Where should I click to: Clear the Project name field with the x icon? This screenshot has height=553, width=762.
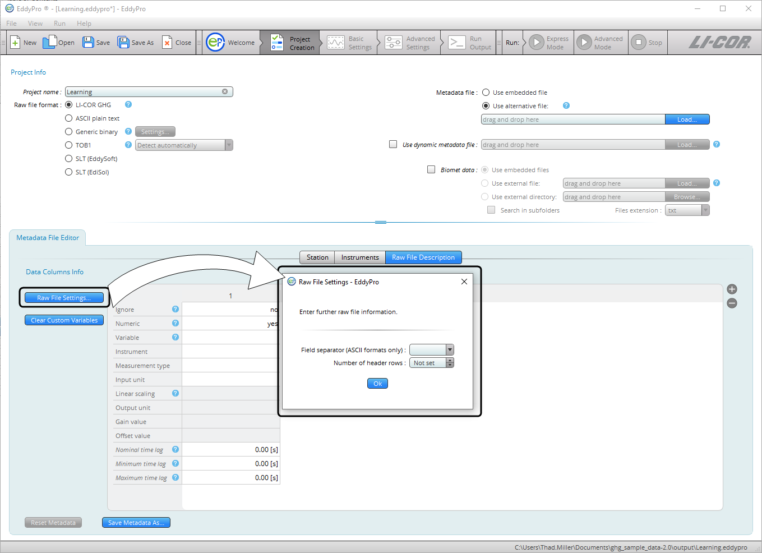[225, 91]
